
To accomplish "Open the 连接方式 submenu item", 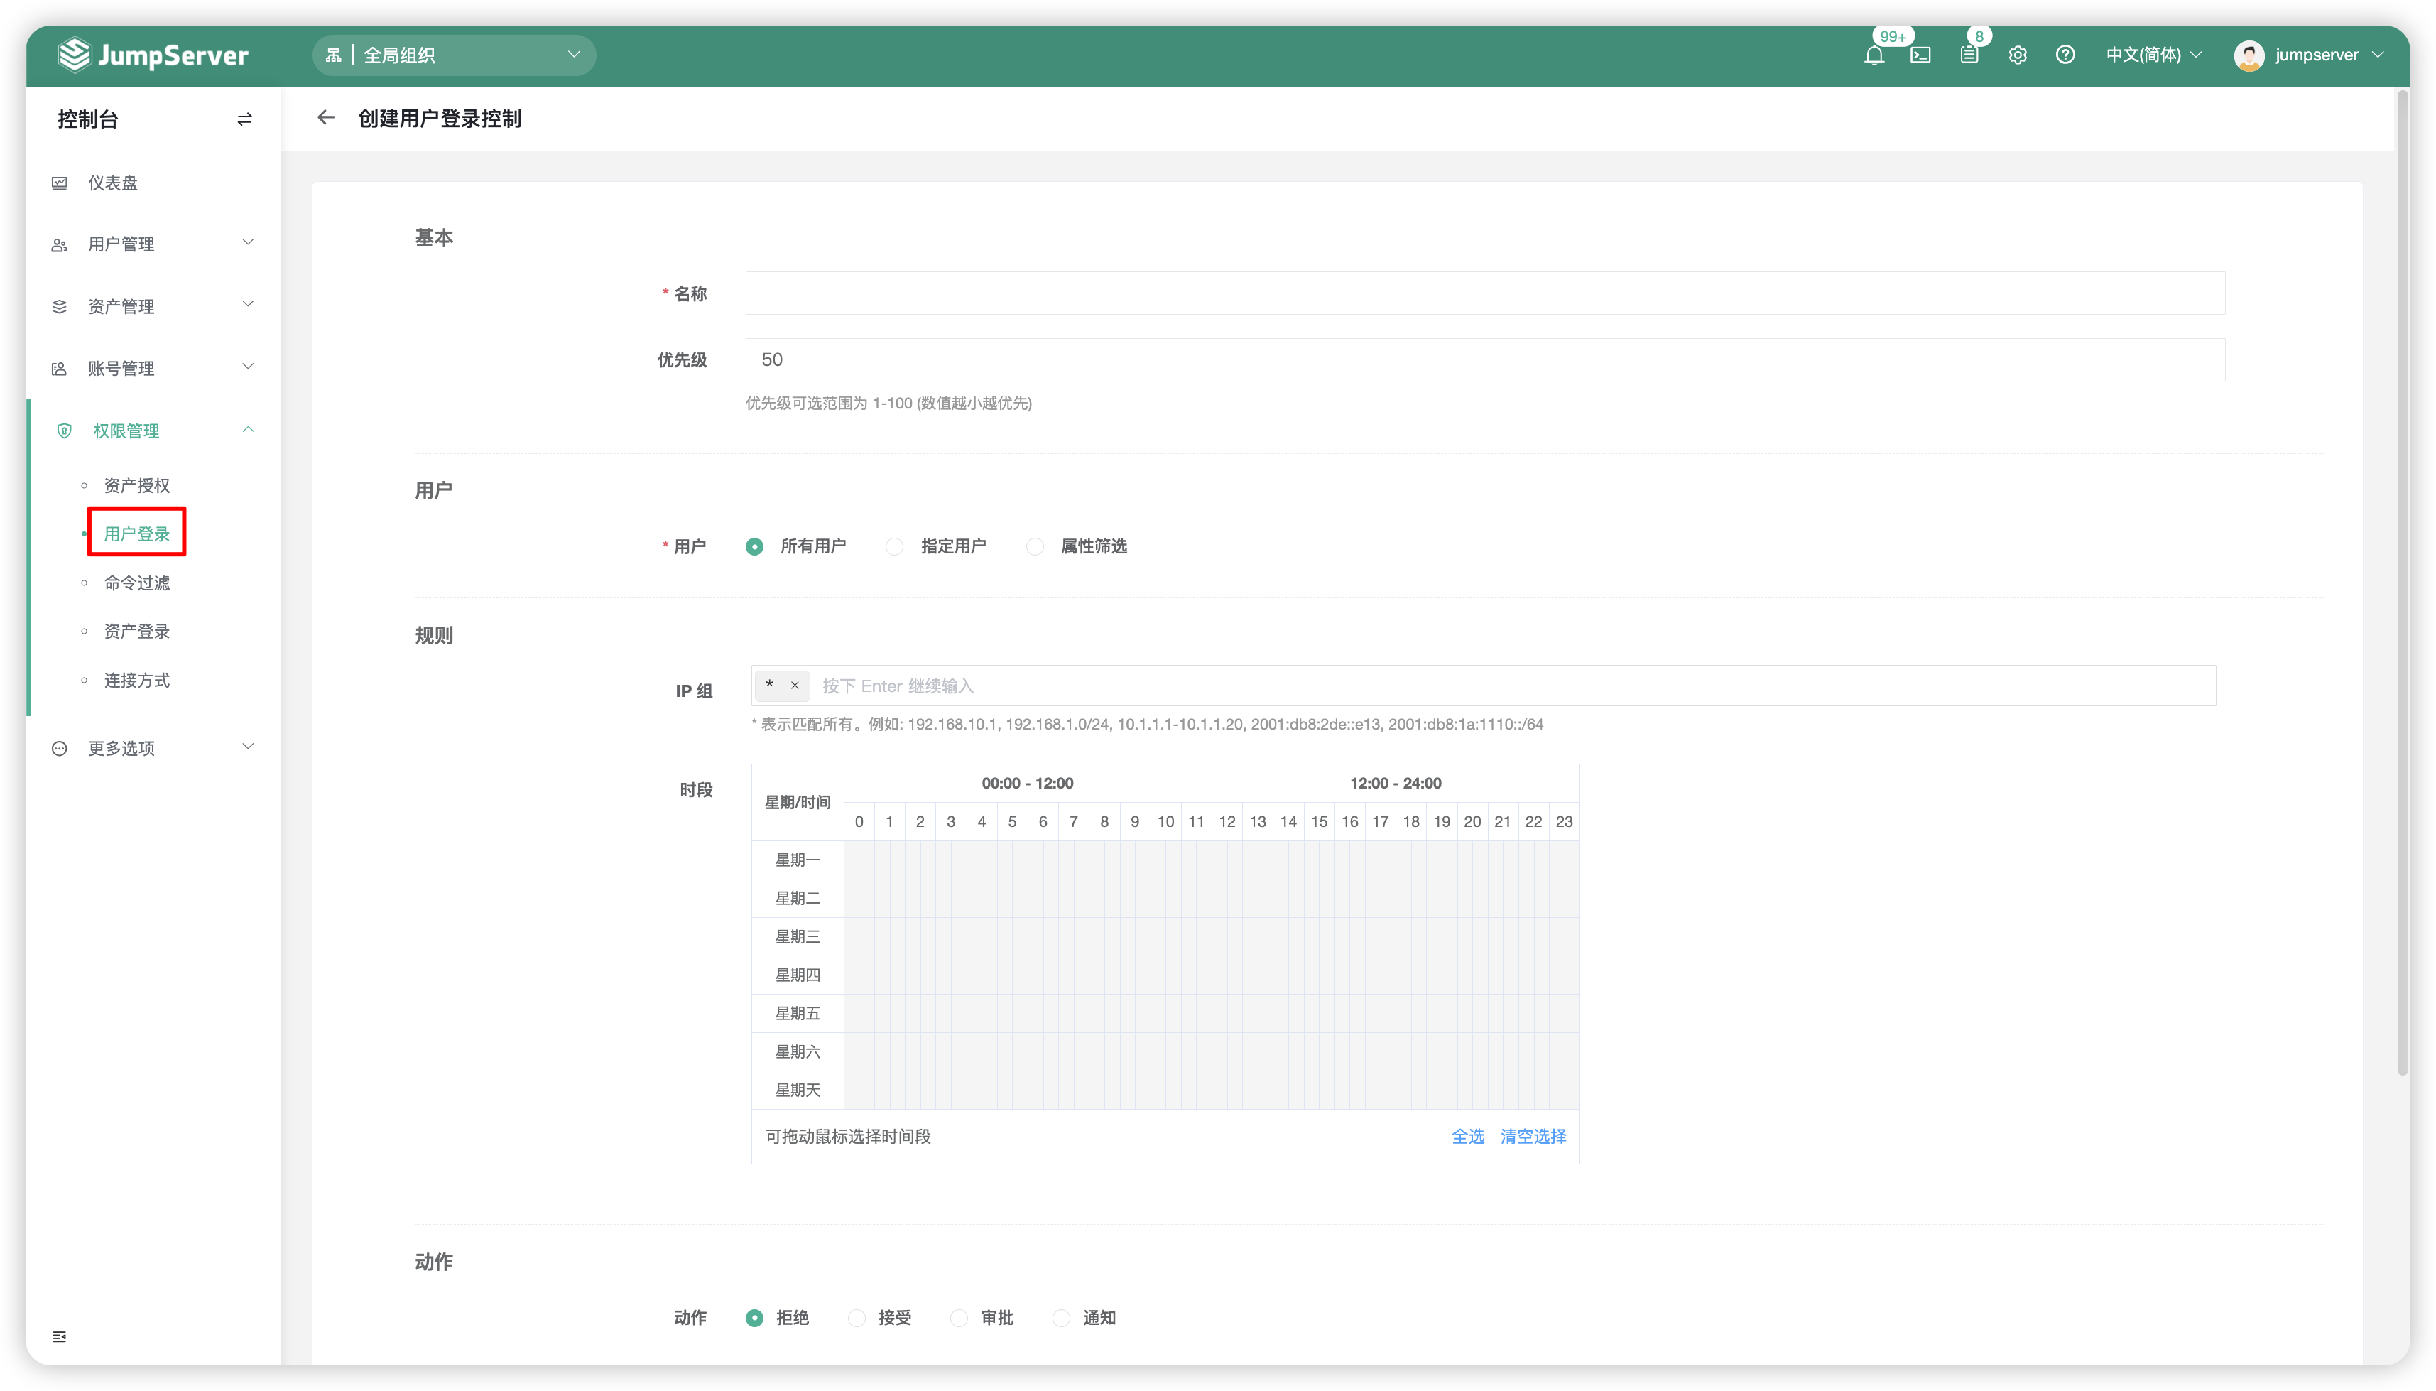I will 136,680.
